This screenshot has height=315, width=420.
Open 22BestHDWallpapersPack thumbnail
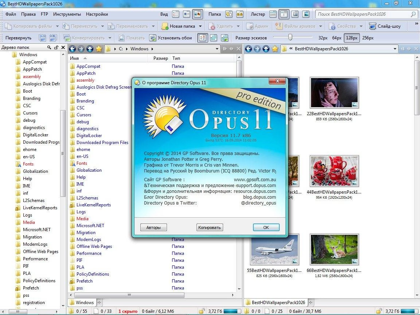click(x=334, y=93)
